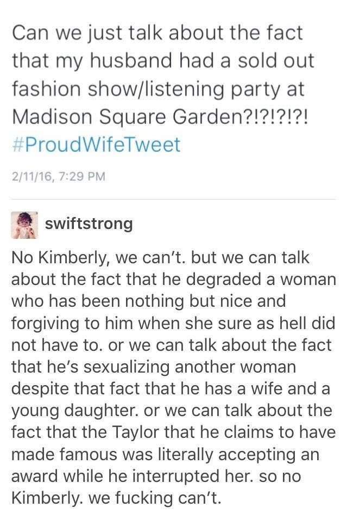Click the line 'made famous was literally accepting an'
This screenshot has width=347, height=520.
165,454
